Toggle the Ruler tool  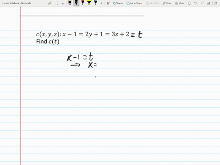(167, 3)
